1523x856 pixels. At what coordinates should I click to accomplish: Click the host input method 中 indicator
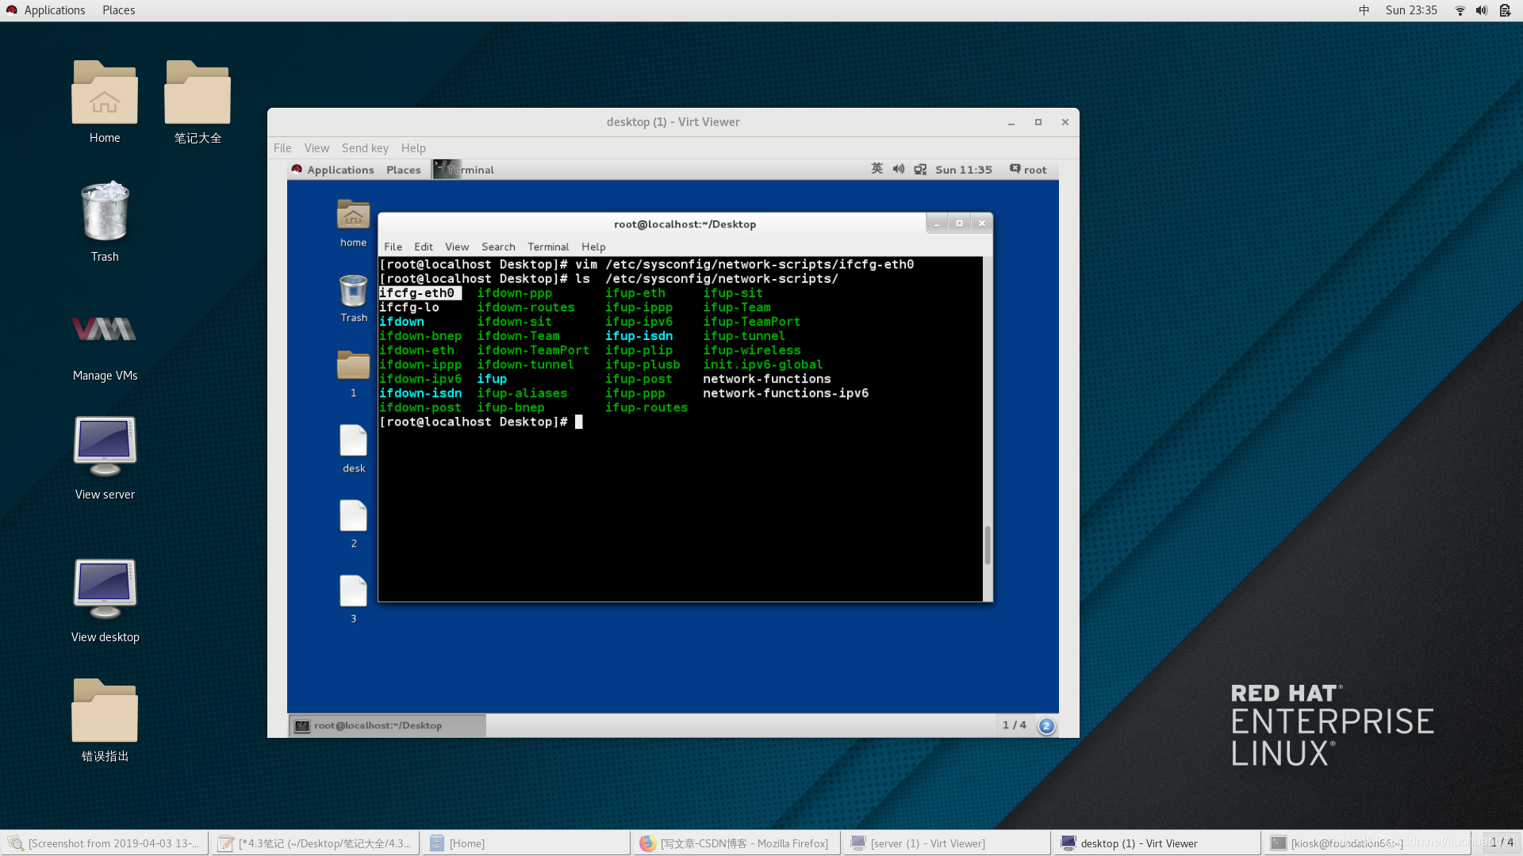click(1364, 10)
